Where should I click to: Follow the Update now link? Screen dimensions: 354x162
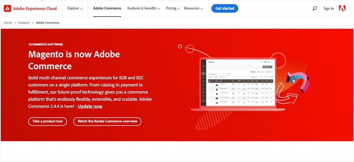[x=90, y=106]
